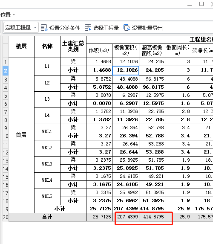
Task: Click total 模板面积 value 207.4399 in 合计 row
Action: click(x=126, y=217)
